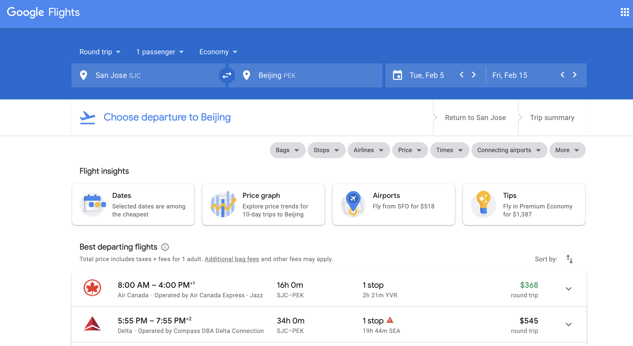
Task: Click the sort arrows icon
Action: (570, 259)
